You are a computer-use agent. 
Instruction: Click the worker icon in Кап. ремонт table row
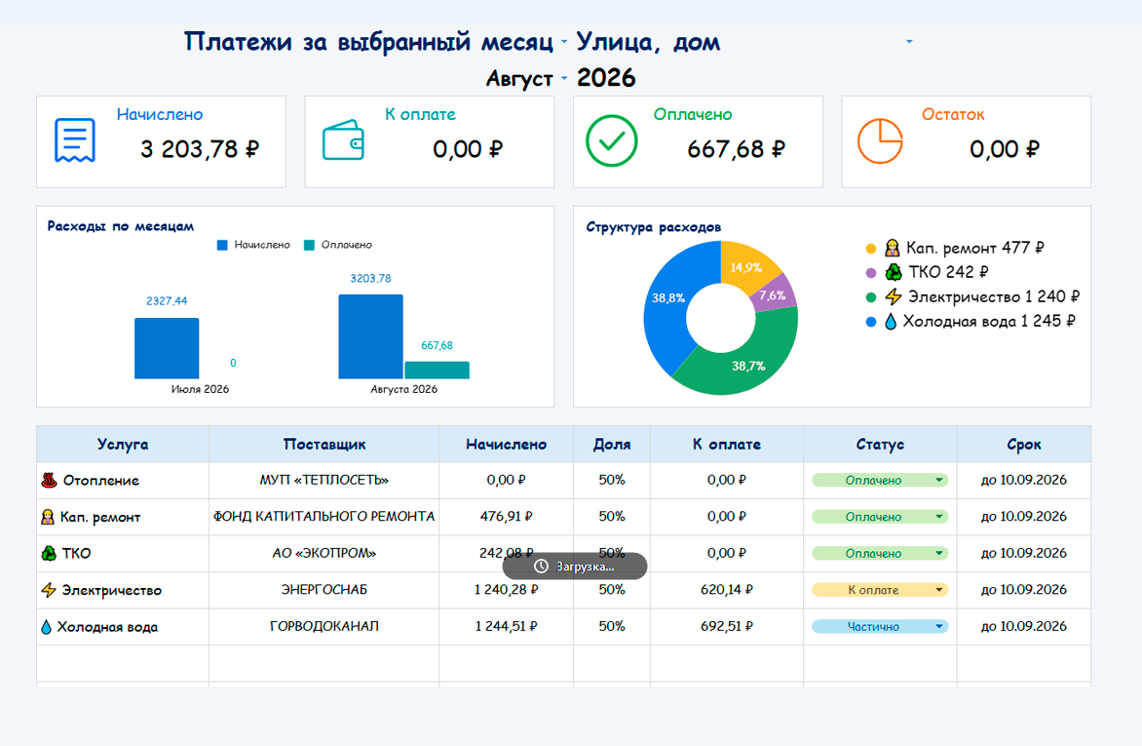(x=48, y=517)
